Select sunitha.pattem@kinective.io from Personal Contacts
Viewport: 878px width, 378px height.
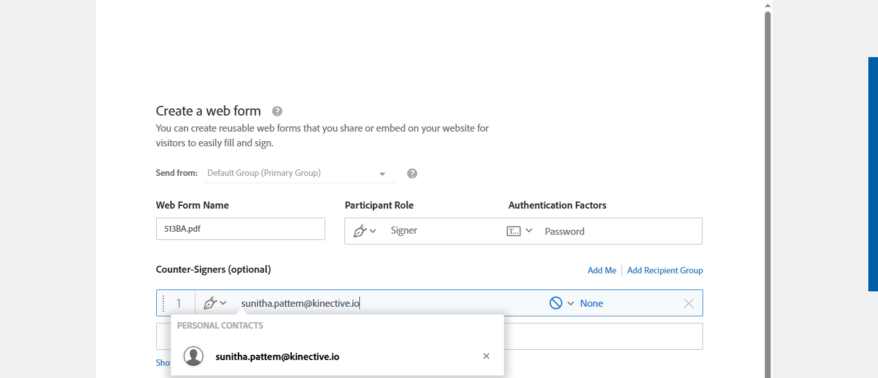tap(277, 356)
